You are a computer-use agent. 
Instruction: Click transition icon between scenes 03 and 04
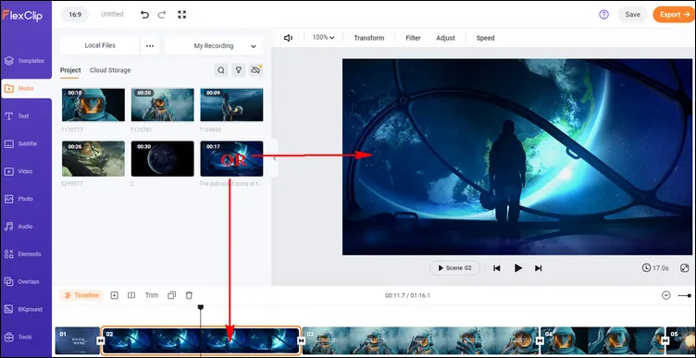click(540, 340)
